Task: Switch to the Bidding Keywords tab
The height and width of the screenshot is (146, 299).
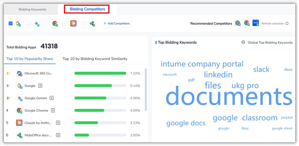Action: pos(32,9)
